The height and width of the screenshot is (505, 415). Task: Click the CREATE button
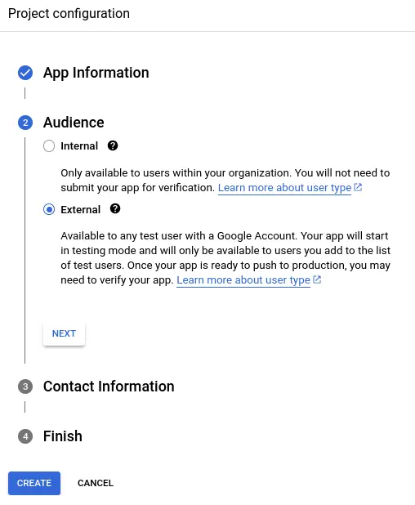[x=34, y=483]
